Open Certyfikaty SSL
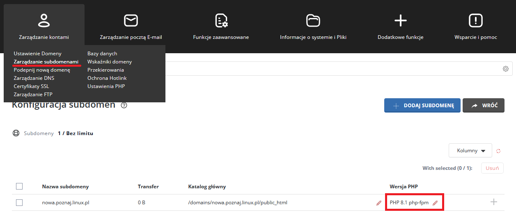The width and height of the screenshot is (516, 219). pos(31,86)
